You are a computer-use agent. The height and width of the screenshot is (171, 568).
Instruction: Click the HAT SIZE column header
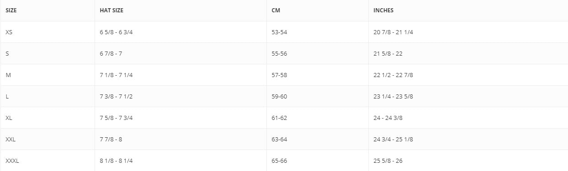[x=111, y=10]
